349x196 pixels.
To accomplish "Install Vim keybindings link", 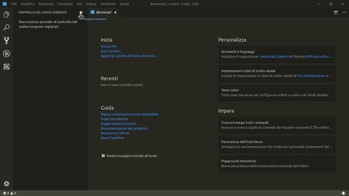I will coord(300,76).
